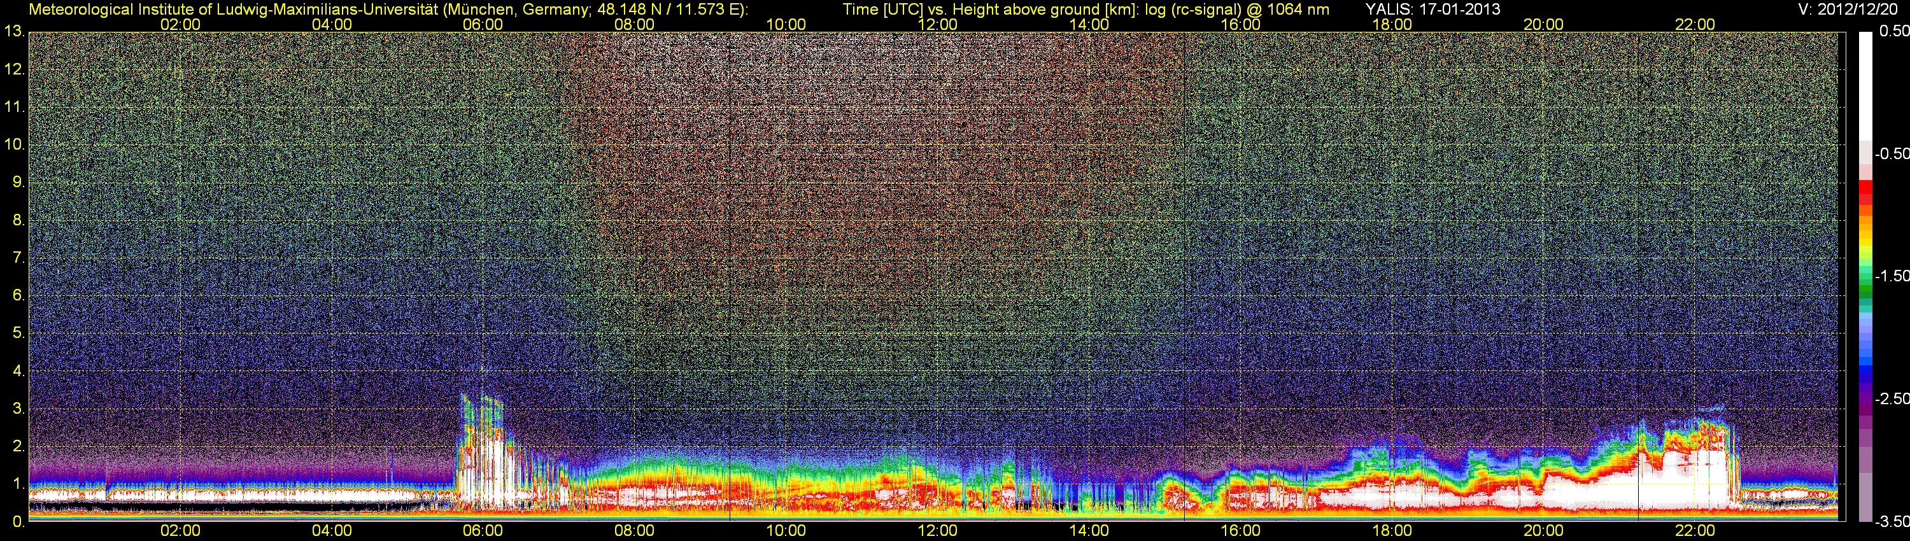Screen dimensions: 1910x541
Task: Click the bottom-axis 22:00 time label
Action: [x=1695, y=531]
